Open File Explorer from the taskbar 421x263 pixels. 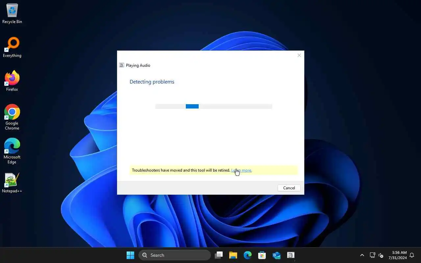point(233,255)
